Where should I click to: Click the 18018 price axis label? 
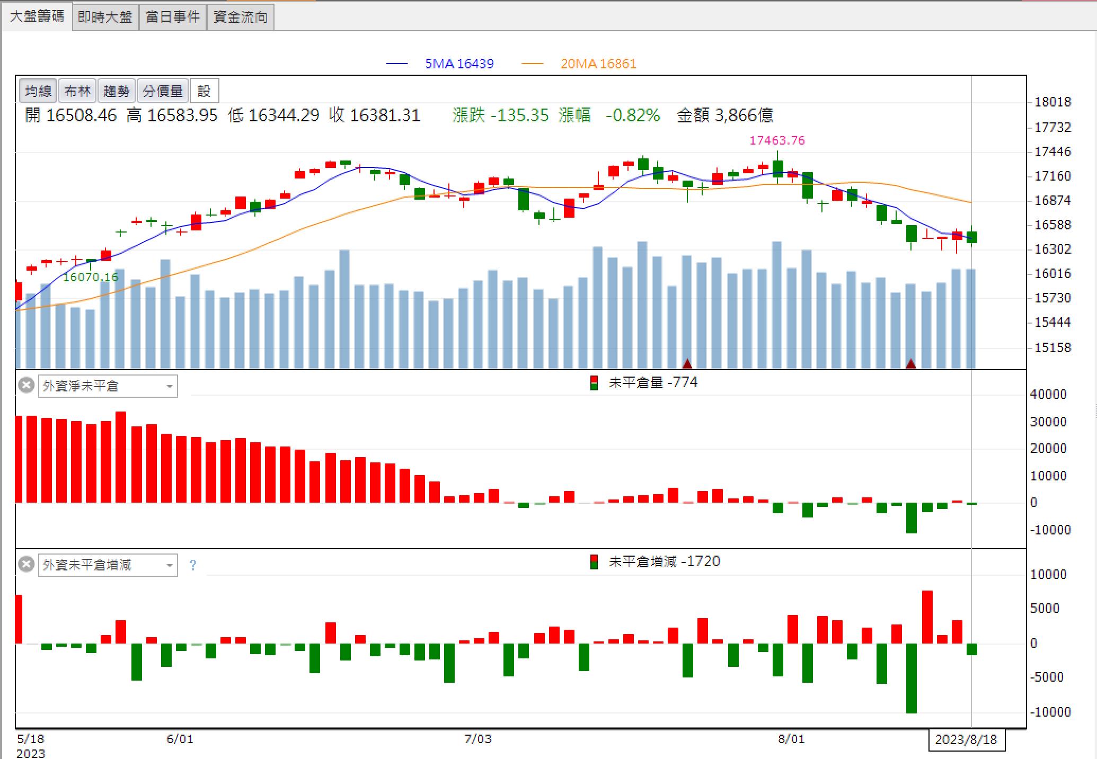pos(1053,102)
